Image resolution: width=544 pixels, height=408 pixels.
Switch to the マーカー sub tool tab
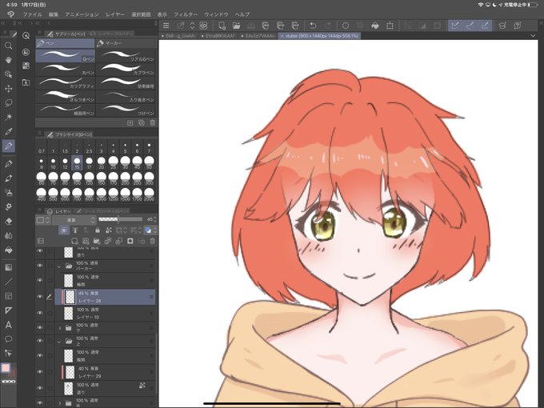point(126,43)
